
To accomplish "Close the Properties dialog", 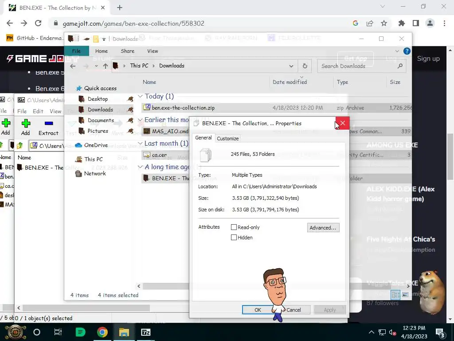I will 343,123.
